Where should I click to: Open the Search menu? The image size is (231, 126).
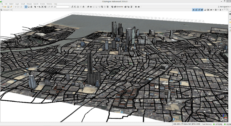[x=36, y=4]
